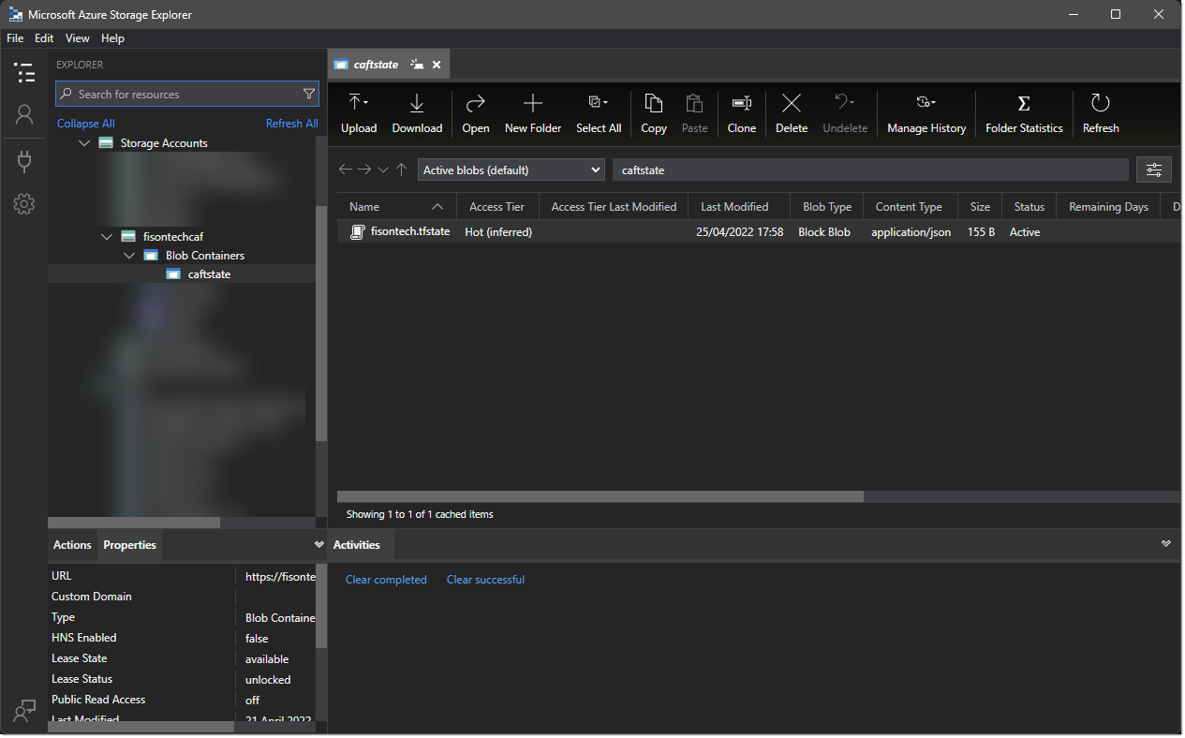1185x738 pixels.
Task: Download the selected blob
Action: [417, 114]
